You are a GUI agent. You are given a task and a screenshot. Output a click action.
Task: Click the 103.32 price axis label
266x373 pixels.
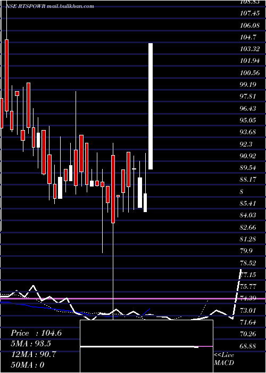(x=250, y=49)
